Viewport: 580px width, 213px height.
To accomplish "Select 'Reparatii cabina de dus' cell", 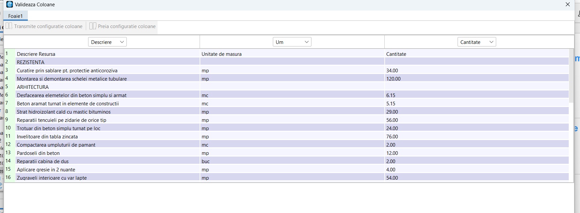I will click(x=108, y=161).
